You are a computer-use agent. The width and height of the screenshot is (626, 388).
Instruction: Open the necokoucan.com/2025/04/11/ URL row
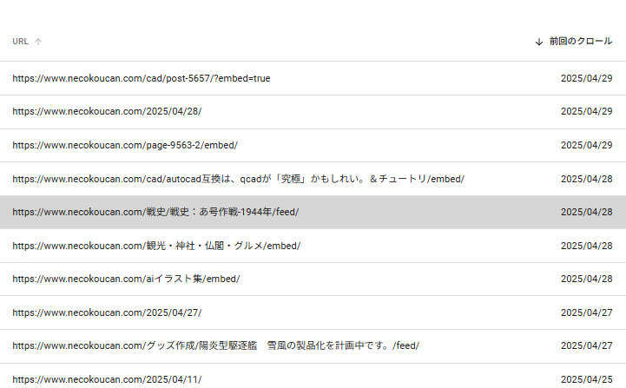pos(313,376)
